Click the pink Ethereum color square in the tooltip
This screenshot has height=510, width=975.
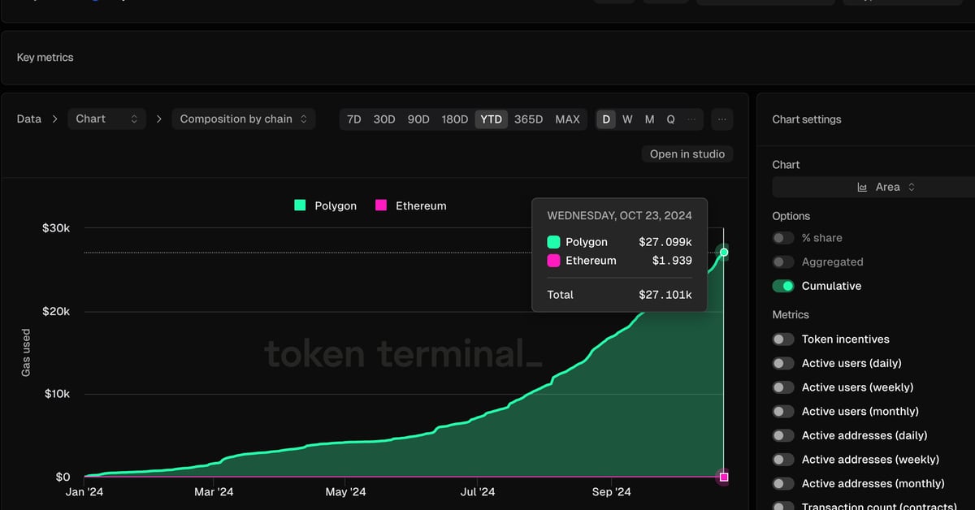[x=554, y=260]
